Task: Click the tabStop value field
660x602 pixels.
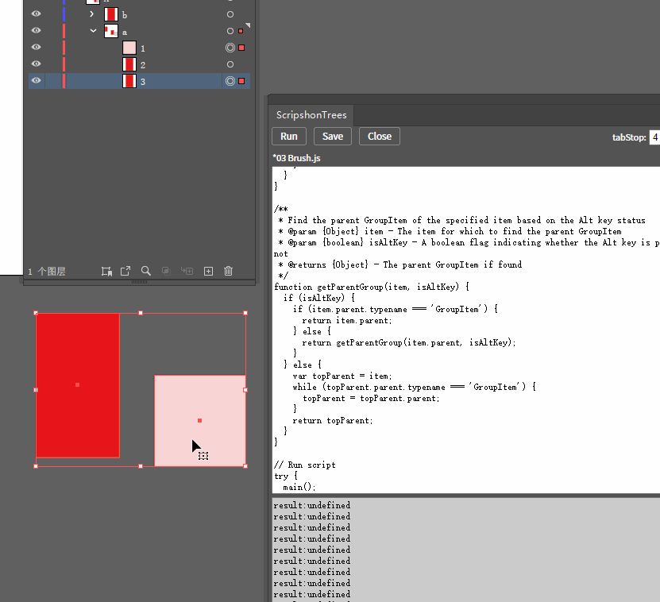Action: coord(654,137)
